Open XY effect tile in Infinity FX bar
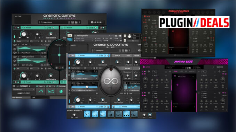 click(x=87, y=114)
